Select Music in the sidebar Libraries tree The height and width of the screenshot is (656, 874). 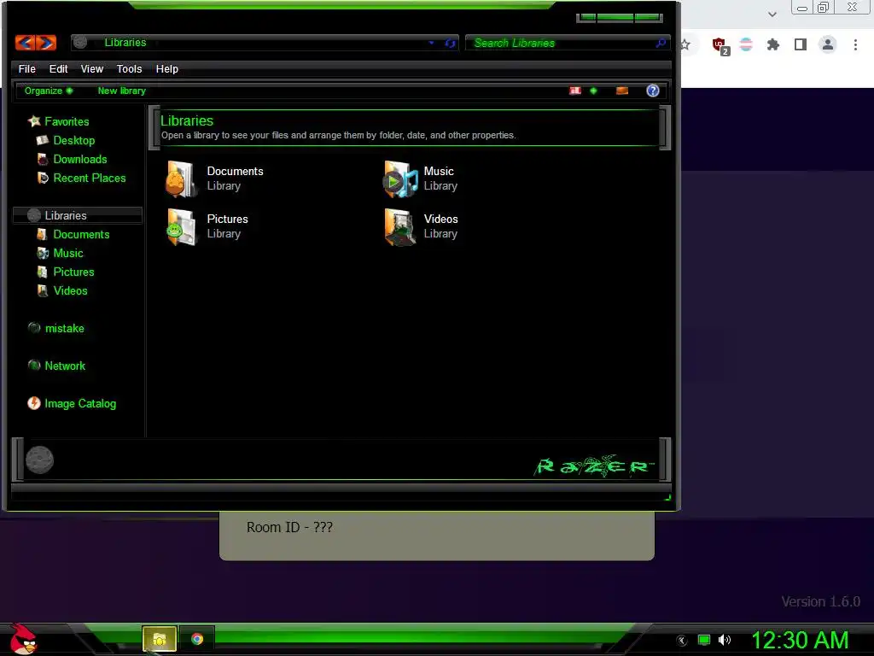61,253
